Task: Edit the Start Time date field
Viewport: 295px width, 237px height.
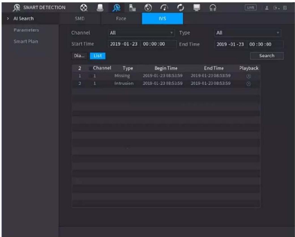Action: point(124,44)
